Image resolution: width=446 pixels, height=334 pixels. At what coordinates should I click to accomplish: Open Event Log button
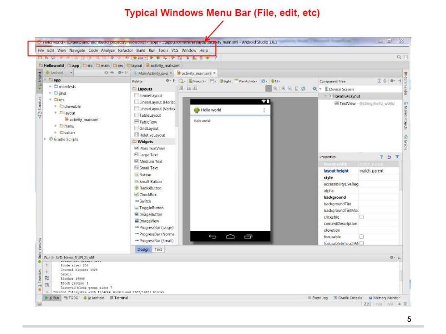coord(318,298)
